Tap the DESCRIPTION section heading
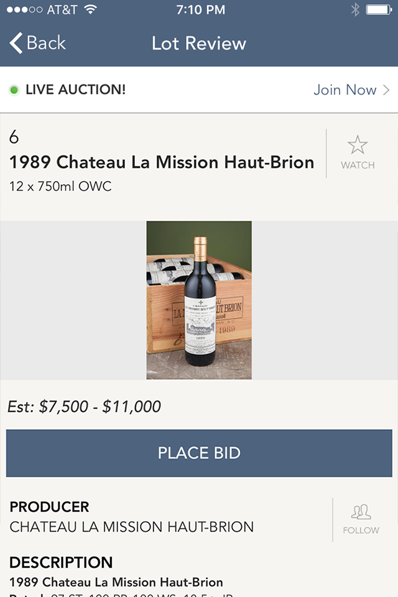The width and height of the screenshot is (398, 597). 61,563
